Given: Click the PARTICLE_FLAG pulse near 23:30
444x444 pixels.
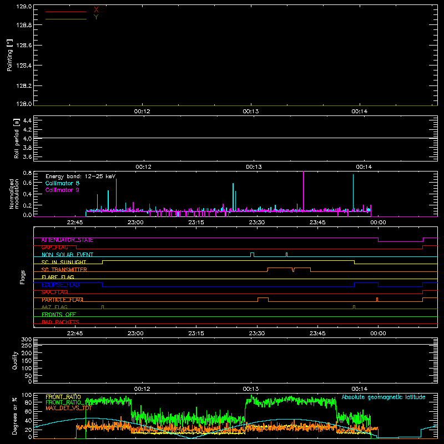Looking at the screenshot, I should pos(263,300).
